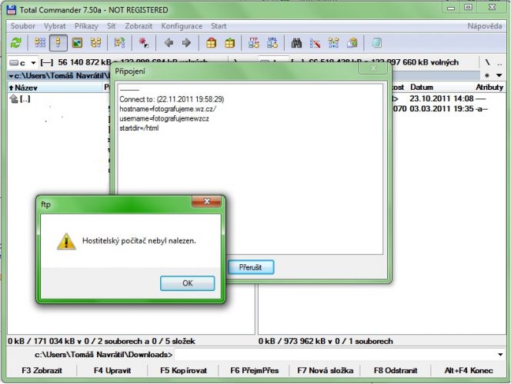511x384 pixels.
Task: Select the full details view icon
Action: coord(58,42)
